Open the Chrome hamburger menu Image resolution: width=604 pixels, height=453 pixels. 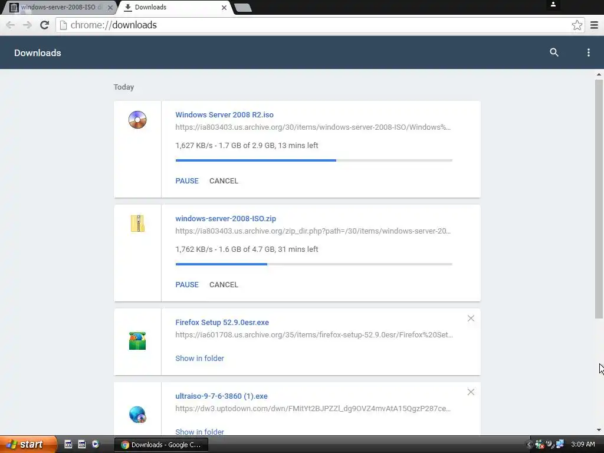pyautogui.click(x=594, y=25)
